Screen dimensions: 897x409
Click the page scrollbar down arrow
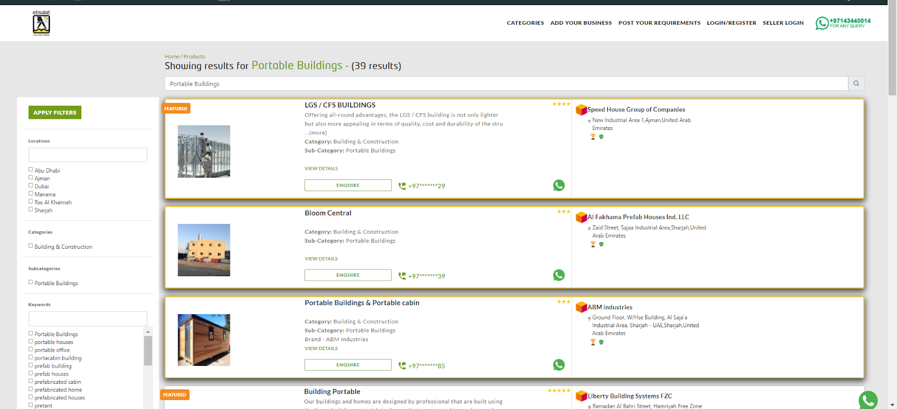click(892, 405)
